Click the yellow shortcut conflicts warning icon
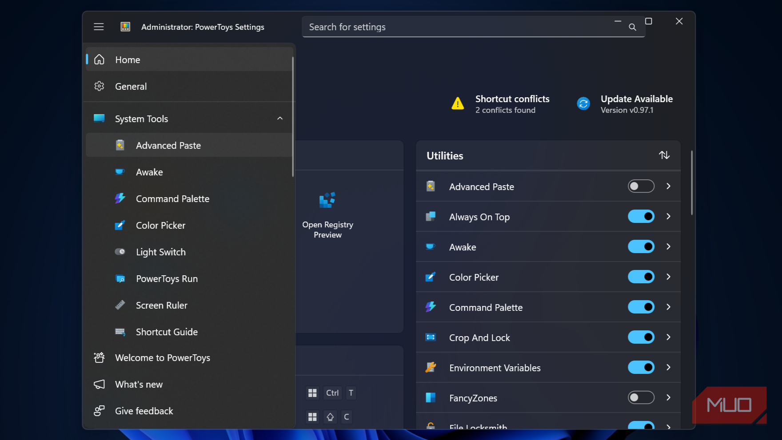Screen dimensions: 782x440 point(458,103)
